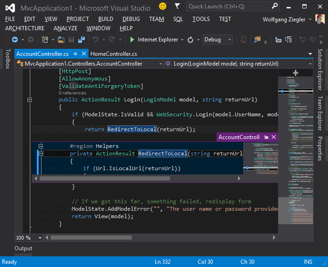This screenshot has width=328, height=267.
Task: Click the feedback smiley face icon
Action: pyautogui.click(x=163, y=6)
